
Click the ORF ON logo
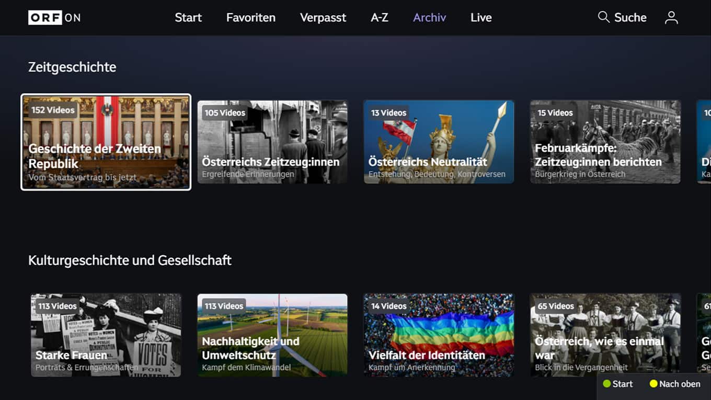(x=54, y=17)
